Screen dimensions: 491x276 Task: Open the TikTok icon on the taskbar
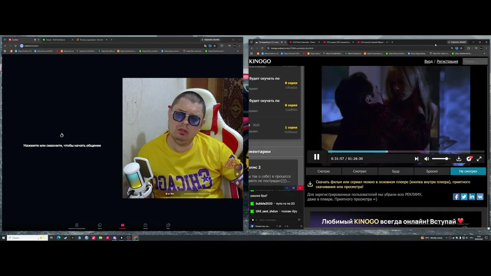93,238
